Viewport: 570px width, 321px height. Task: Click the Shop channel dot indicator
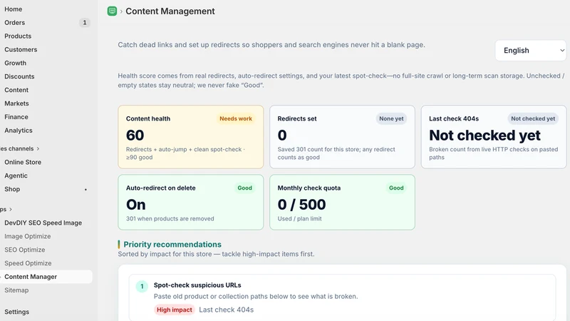(x=85, y=190)
